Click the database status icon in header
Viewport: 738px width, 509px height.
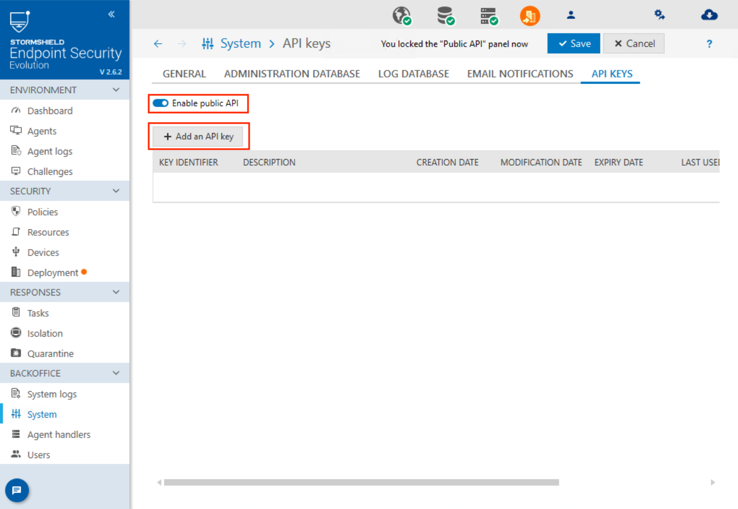coord(445,16)
